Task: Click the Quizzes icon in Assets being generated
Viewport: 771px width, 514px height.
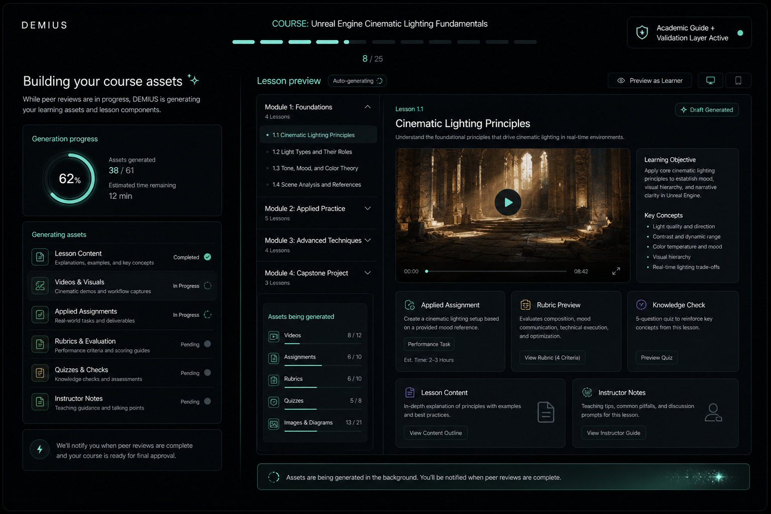Action: pos(274,402)
